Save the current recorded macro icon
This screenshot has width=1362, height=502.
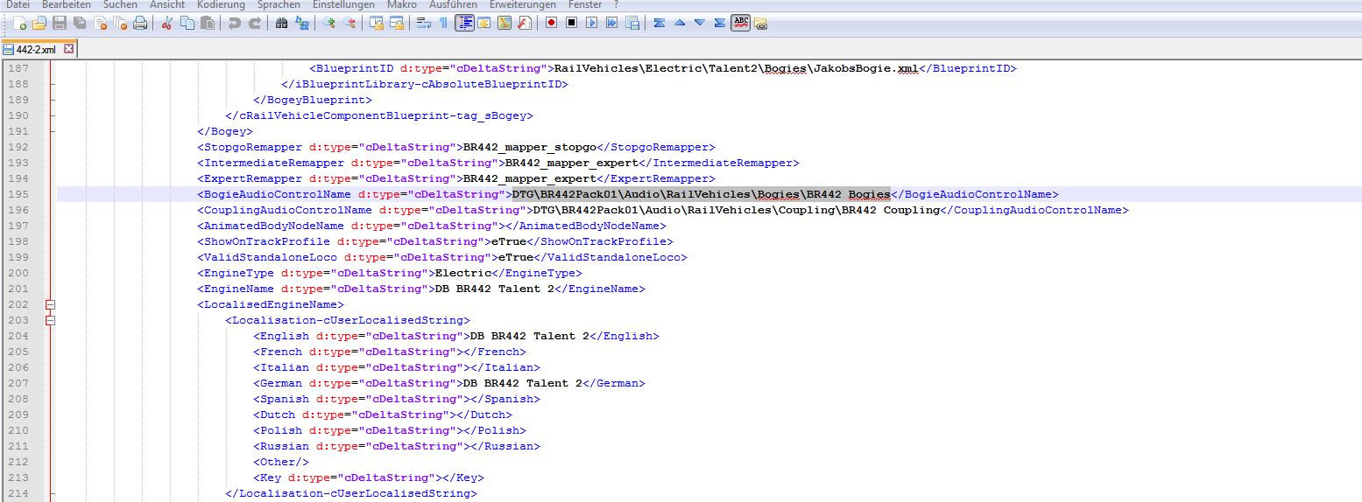[632, 23]
